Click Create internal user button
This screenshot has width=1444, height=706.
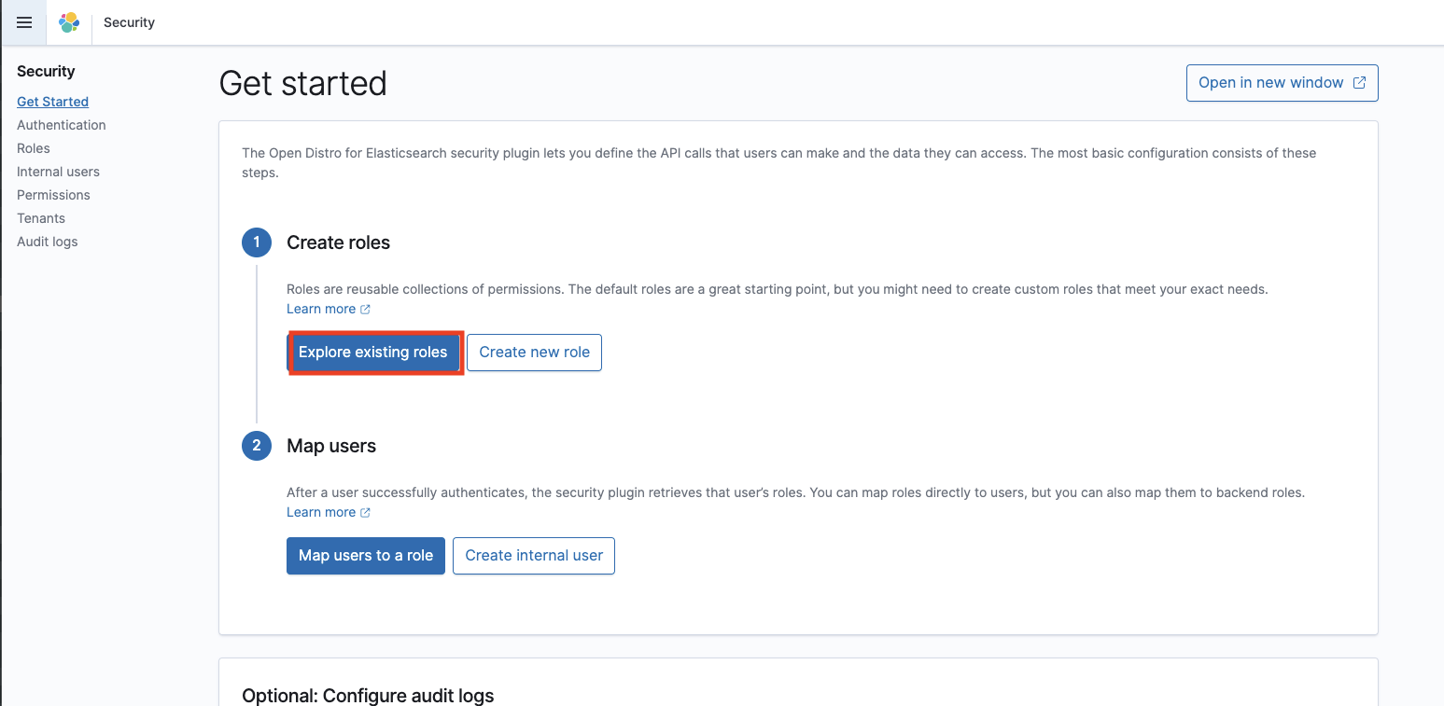534,556
